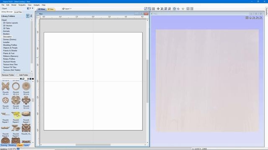Select the 2D Game Layouts folder
Viewport: 268px width, 150px height.
[10, 23]
